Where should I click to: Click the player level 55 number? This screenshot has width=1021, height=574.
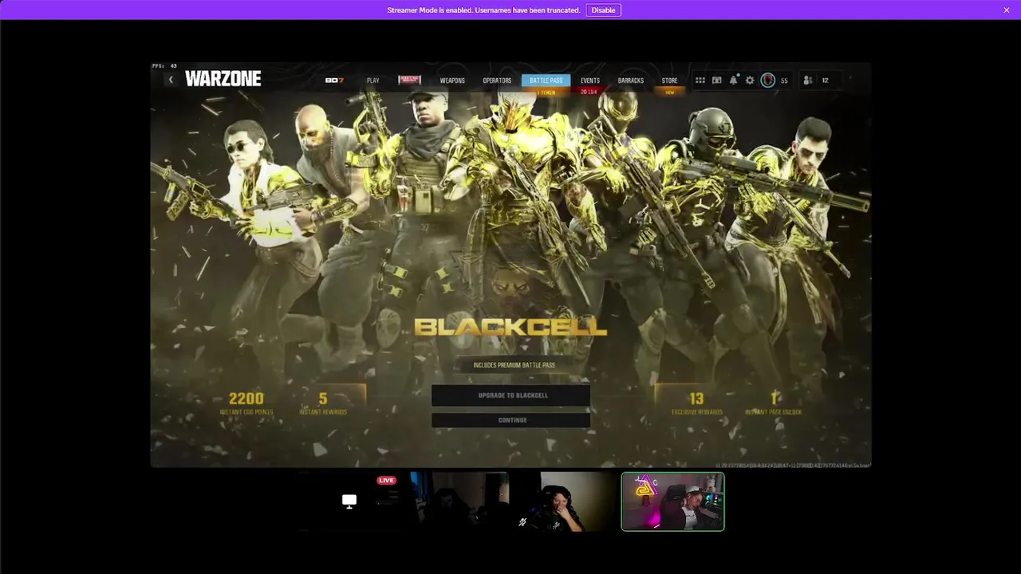[784, 81]
